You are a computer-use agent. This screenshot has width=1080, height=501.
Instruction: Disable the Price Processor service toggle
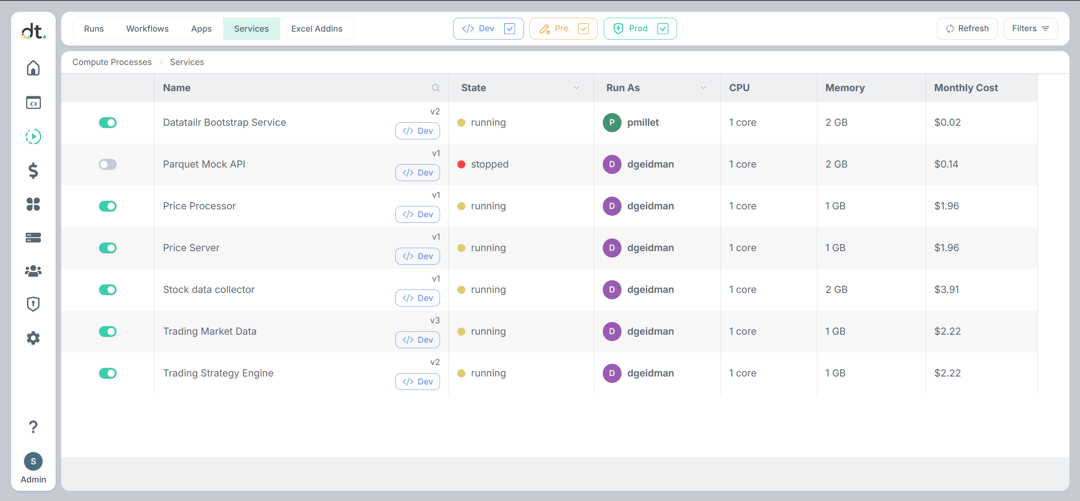[x=108, y=206]
